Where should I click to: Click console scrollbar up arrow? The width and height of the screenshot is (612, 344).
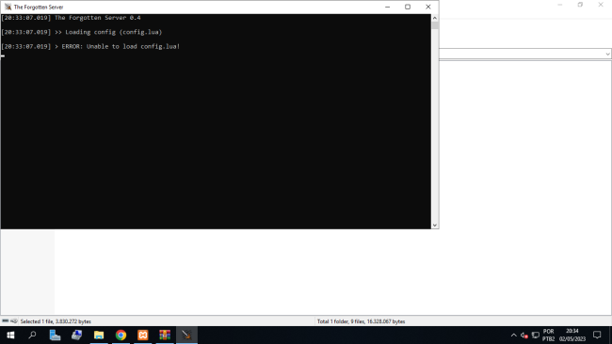click(435, 18)
